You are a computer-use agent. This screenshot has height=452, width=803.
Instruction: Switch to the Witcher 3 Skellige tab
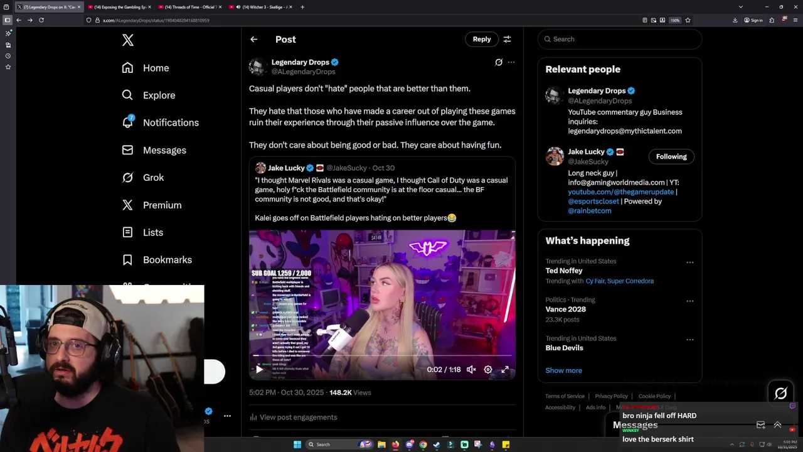click(x=260, y=7)
